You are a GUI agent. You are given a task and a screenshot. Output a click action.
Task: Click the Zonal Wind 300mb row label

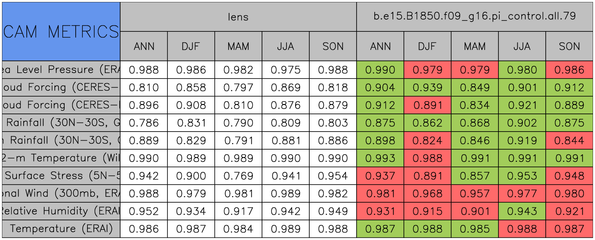61,194
